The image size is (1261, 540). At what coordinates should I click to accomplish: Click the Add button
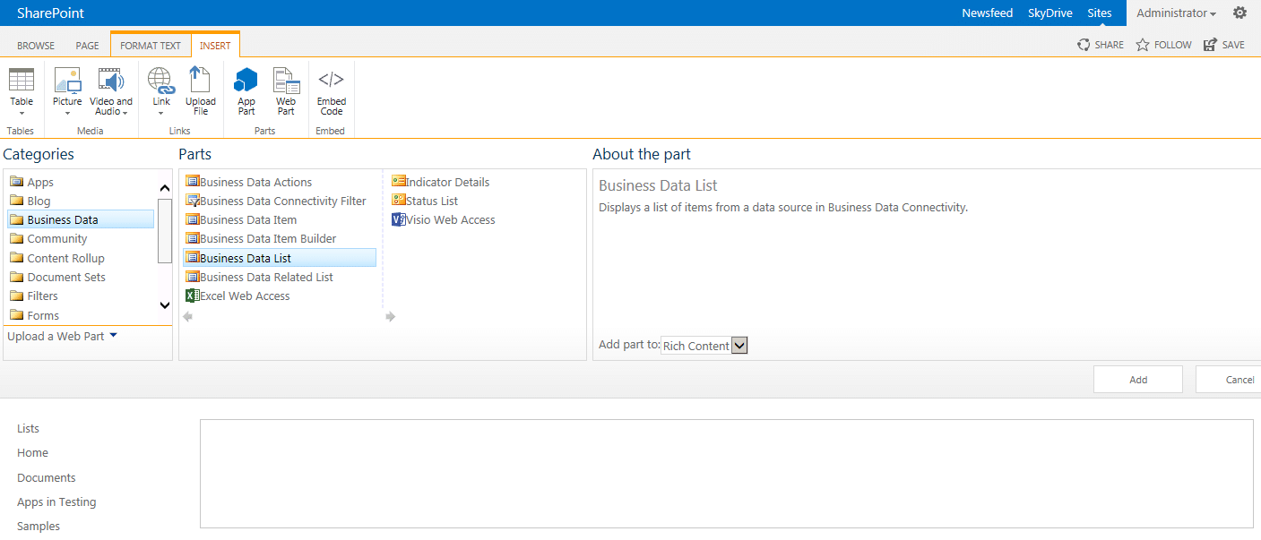click(x=1138, y=380)
